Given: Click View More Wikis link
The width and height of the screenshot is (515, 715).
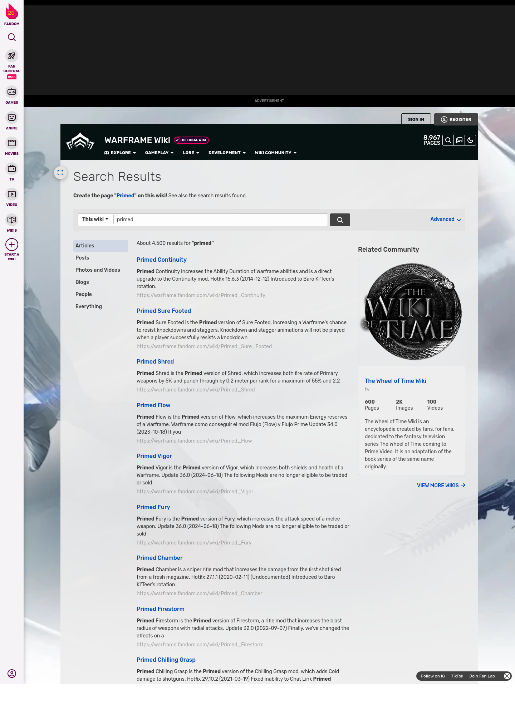Looking at the screenshot, I should (x=441, y=485).
